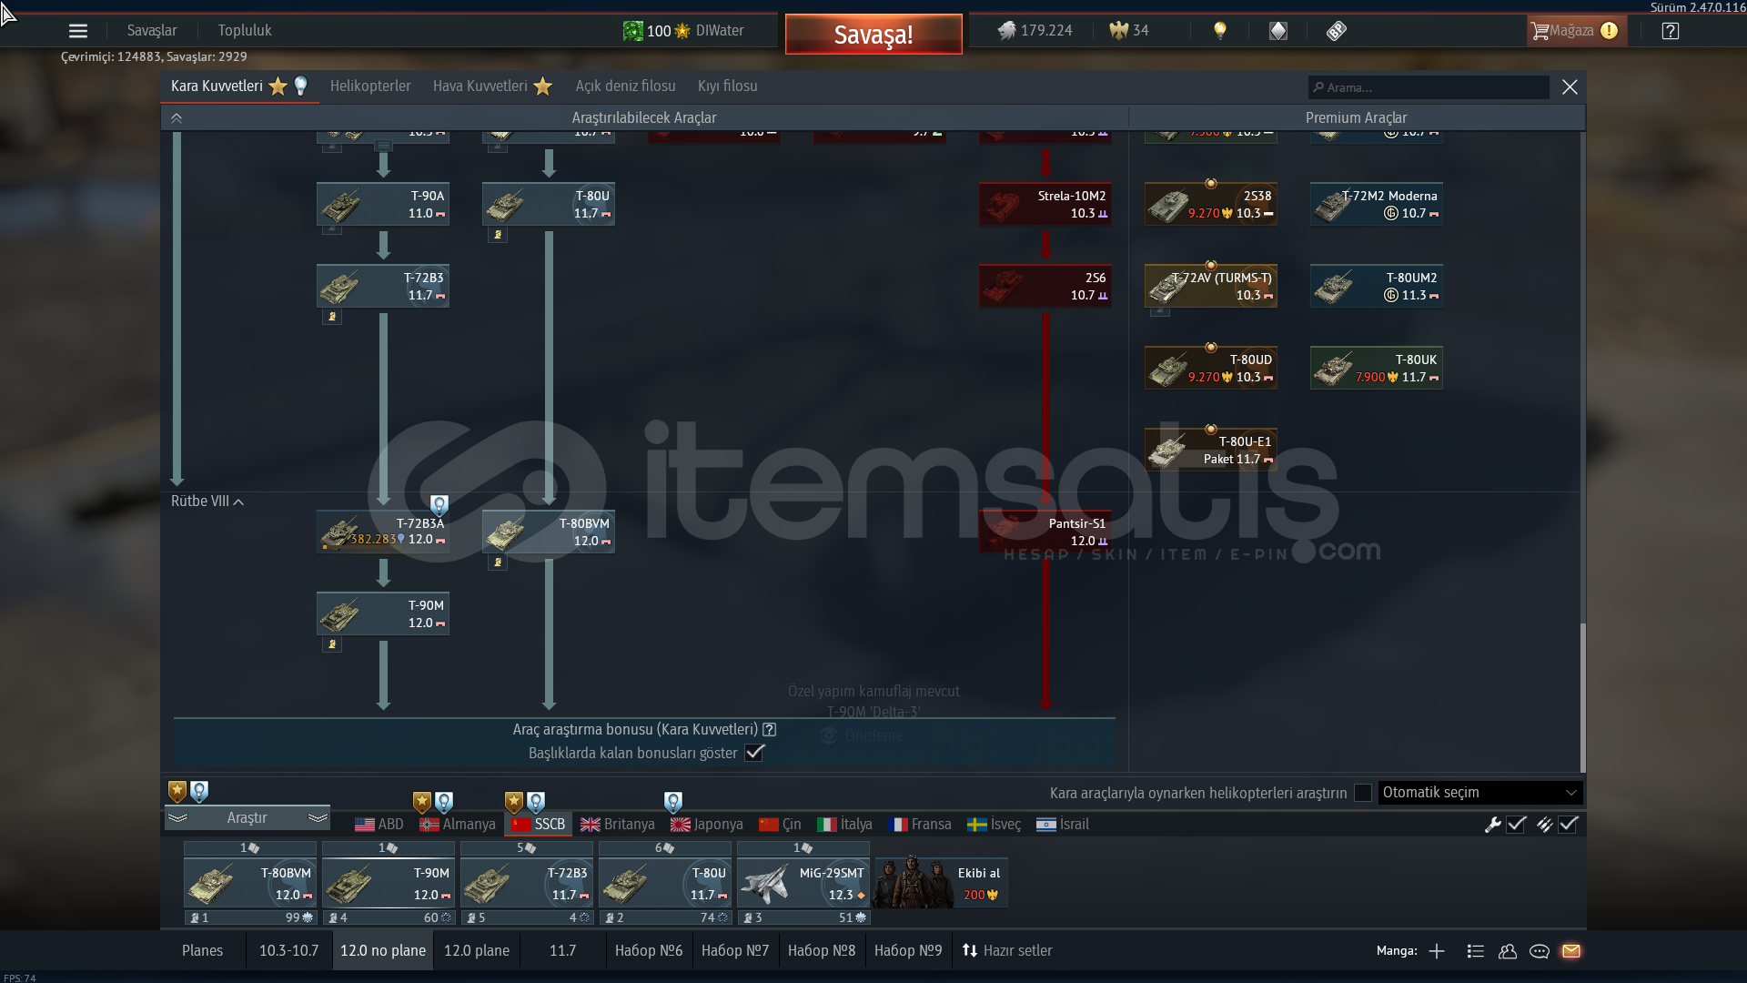Click golden eagles balance 34
Viewport: 1747px width, 983px height.
coord(1129,31)
